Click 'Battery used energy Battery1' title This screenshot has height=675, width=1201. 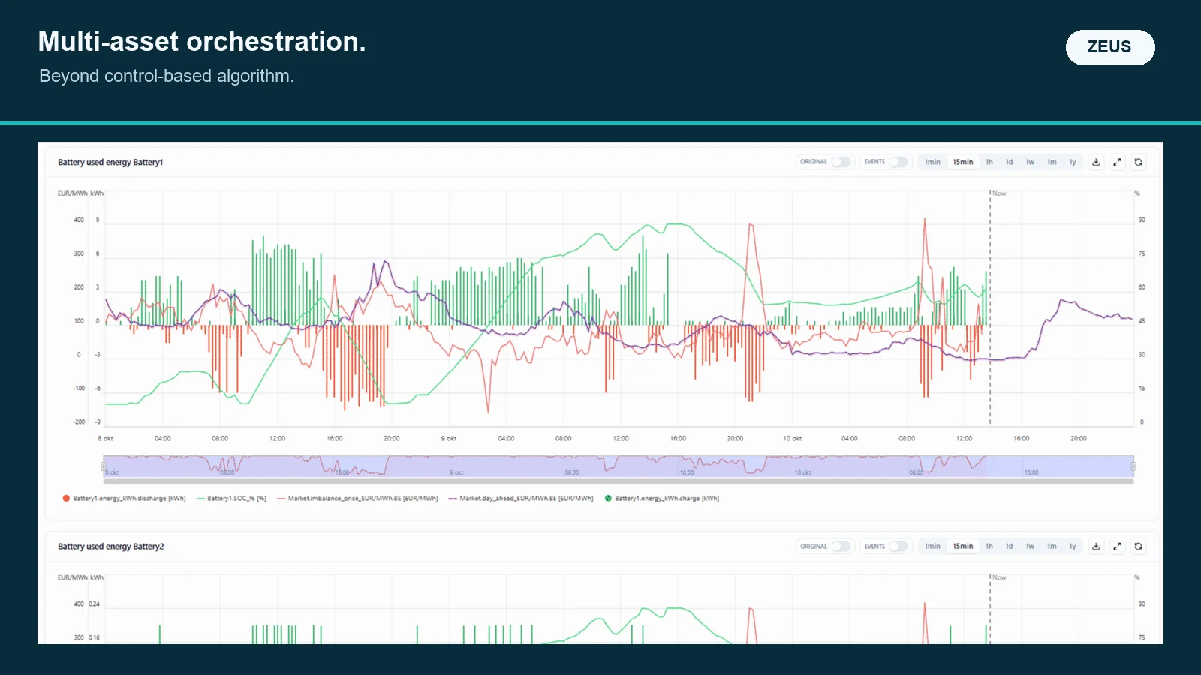pyautogui.click(x=110, y=162)
